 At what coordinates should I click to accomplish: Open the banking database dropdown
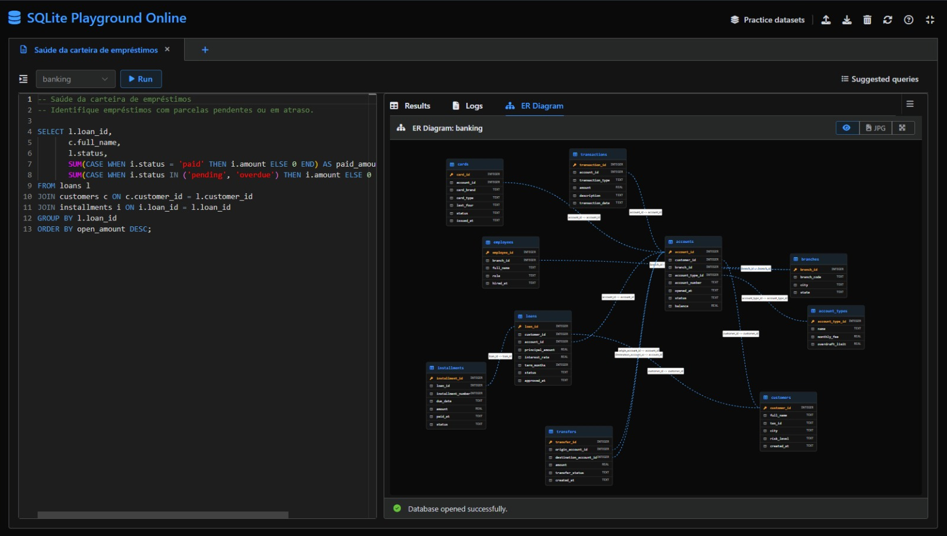pyautogui.click(x=75, y=79)
